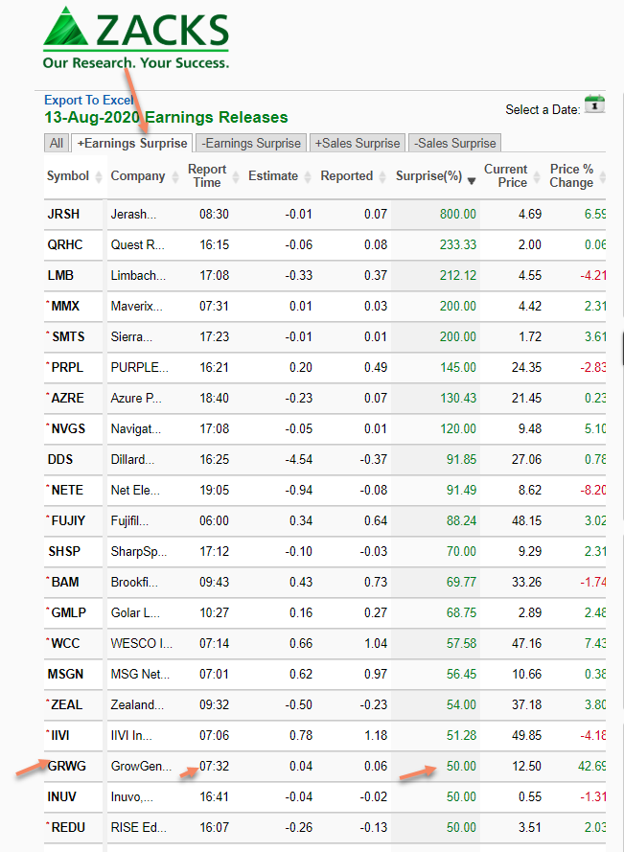The width and height of the screenshot is (624, 852).
Task: Open the INUV symbol link
Action: [x=62, y=797]
